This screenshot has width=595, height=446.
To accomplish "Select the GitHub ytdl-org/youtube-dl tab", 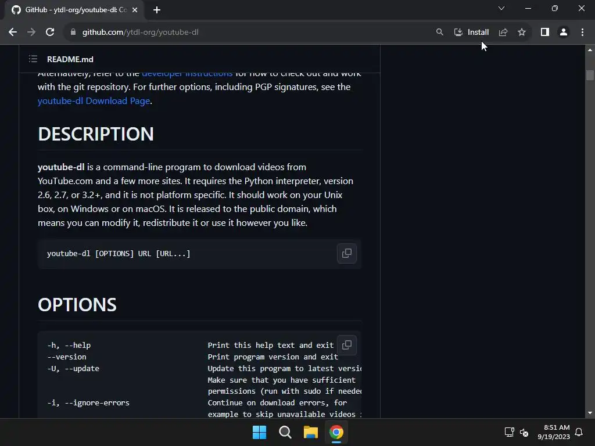I will (x=74, y=10).
